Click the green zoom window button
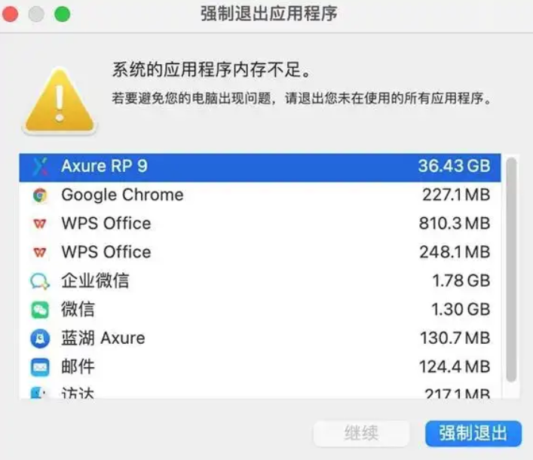The image size is (533, 460). pos(63,14)
